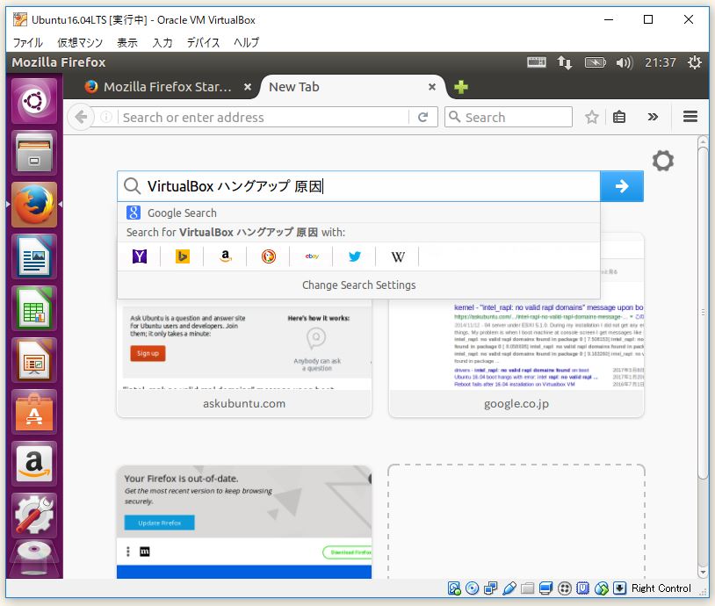Search with the eBay engine icon
715x606 pixels.
(x=312, y=256)
